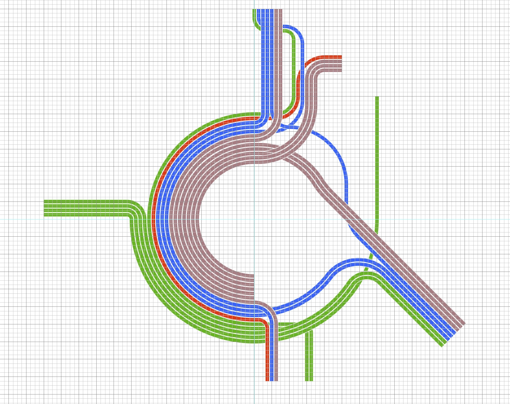Select the vertical cyan guide line

tap(254, 391)
